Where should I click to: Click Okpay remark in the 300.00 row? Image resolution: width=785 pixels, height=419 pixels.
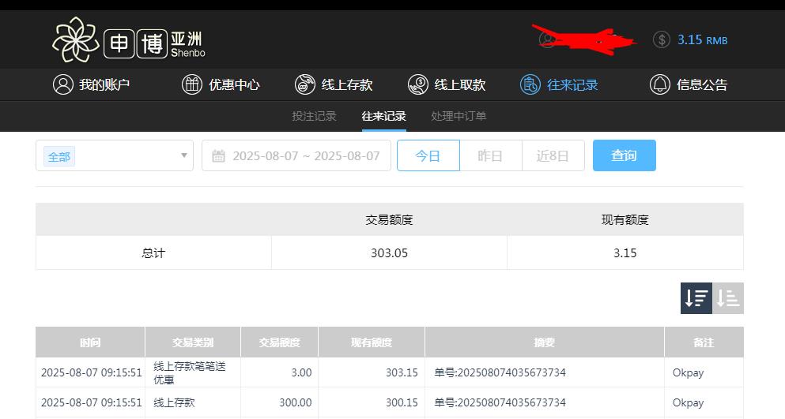point(688,402)
